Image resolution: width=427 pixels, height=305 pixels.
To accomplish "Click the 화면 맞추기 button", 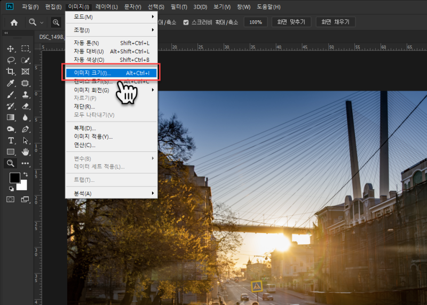I will [291, 22].
